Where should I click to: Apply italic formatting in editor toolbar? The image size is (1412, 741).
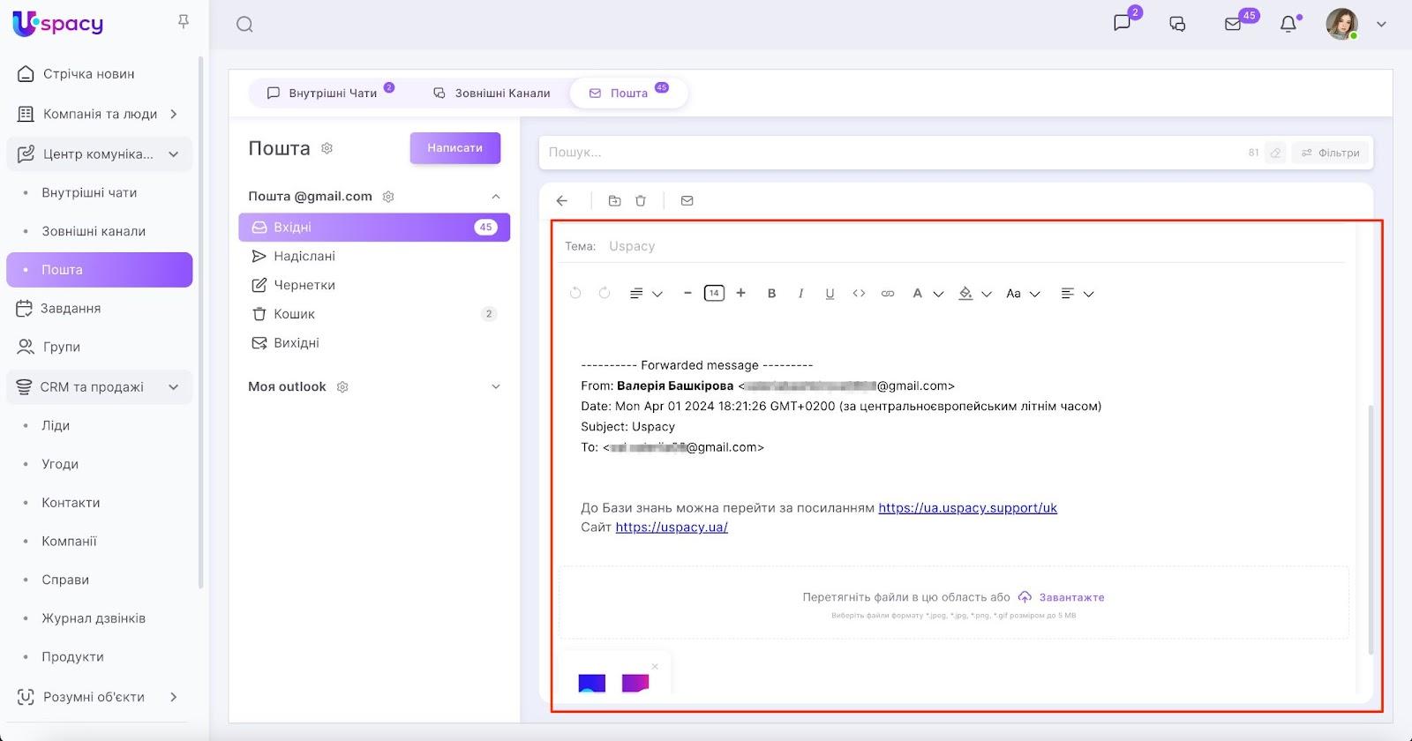(800, 294)
